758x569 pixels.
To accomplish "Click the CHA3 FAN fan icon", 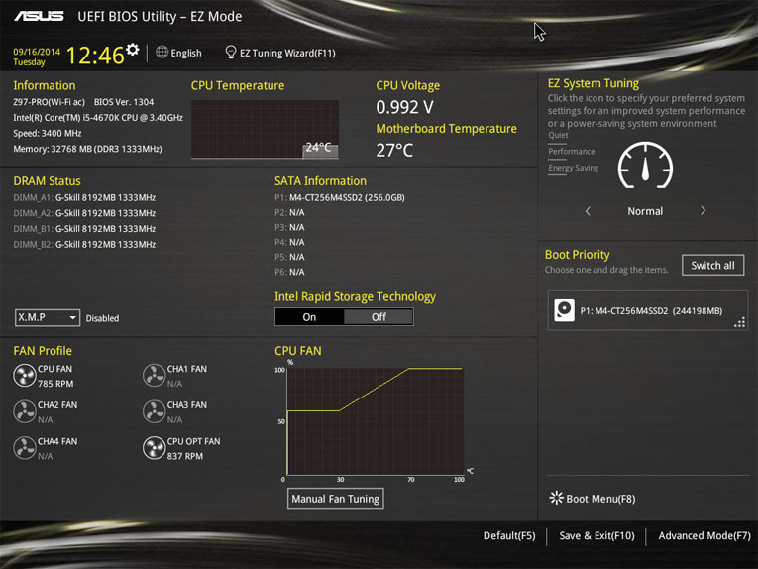I will (155, 412).
